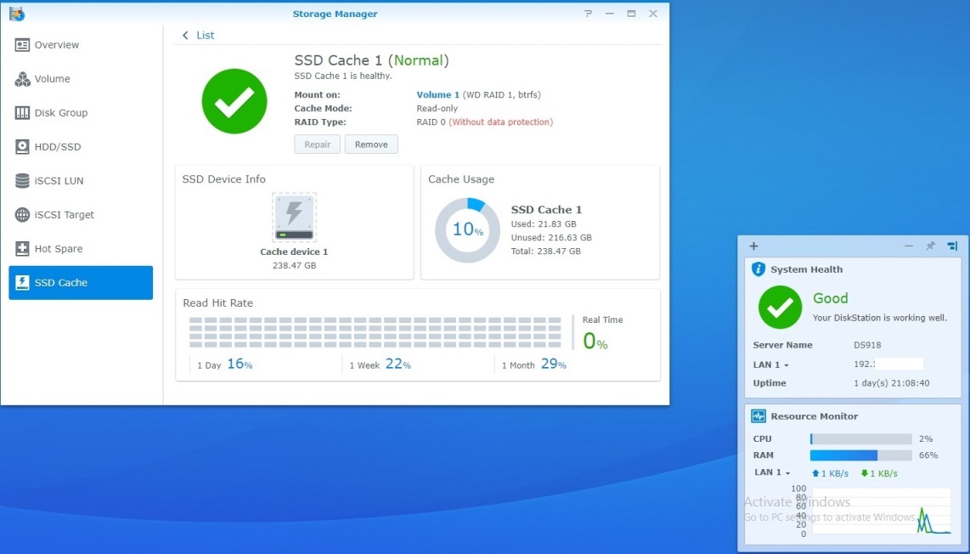Open the iSCSI LUN sidebar icon
The width and height of the screenshot is (970, 554).
[x=22, y=181]
